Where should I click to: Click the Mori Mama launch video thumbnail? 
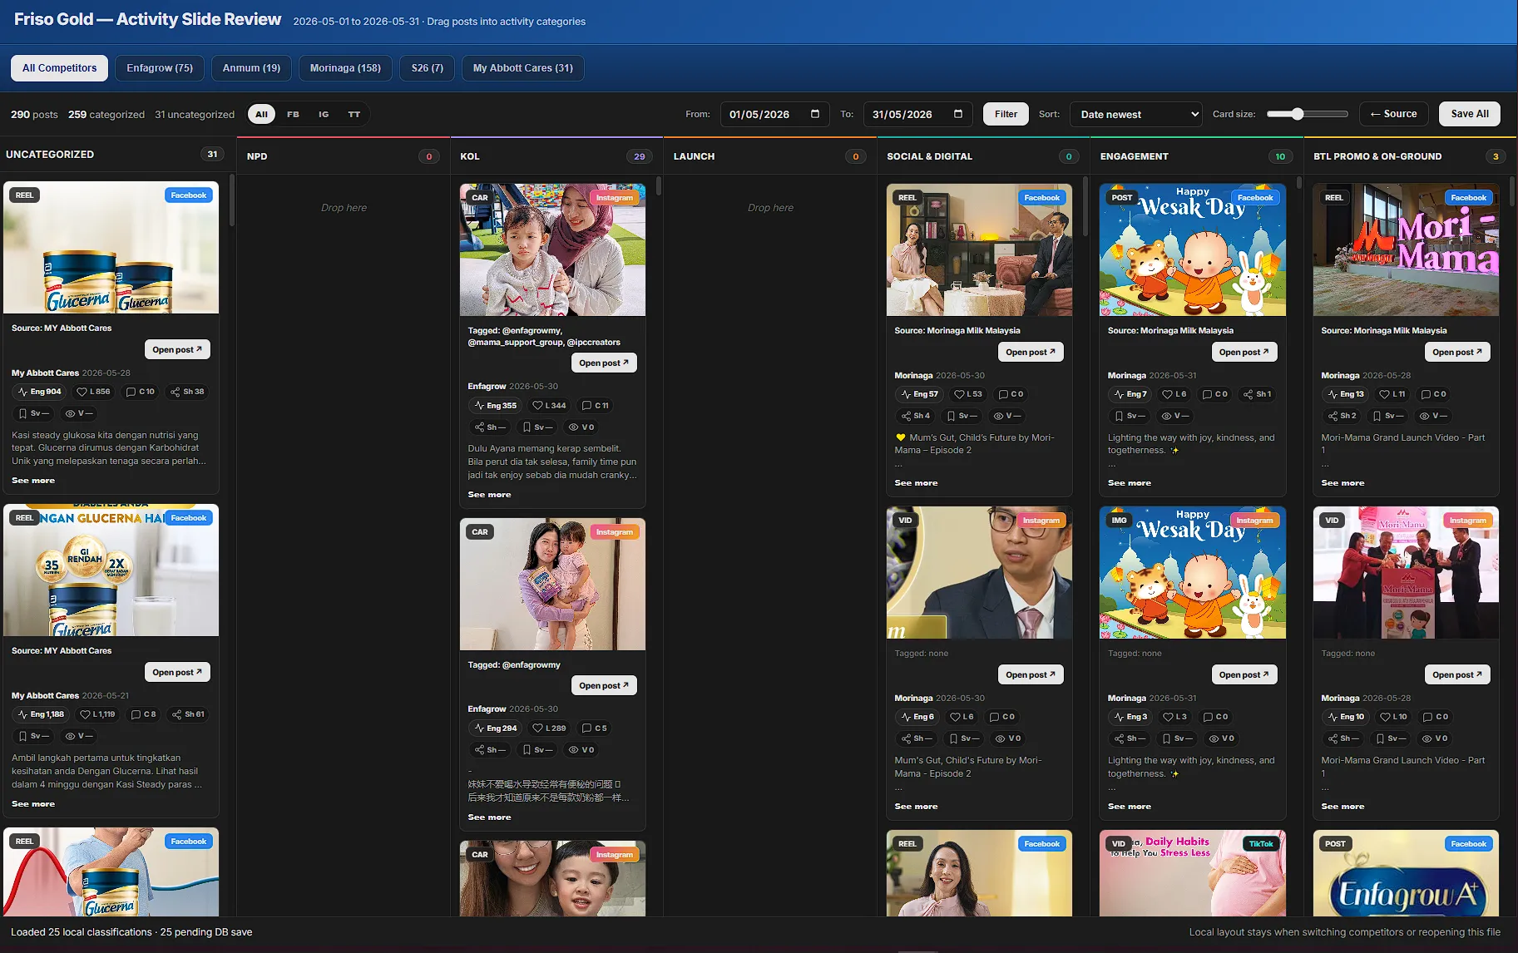(x=1406, y=250)
